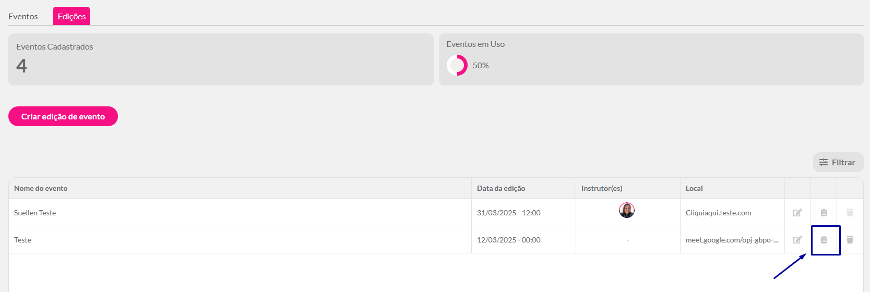Edit the Teste event edition
Image resolution: width=870 pixels, height=292 pixels.
point(797,240)
